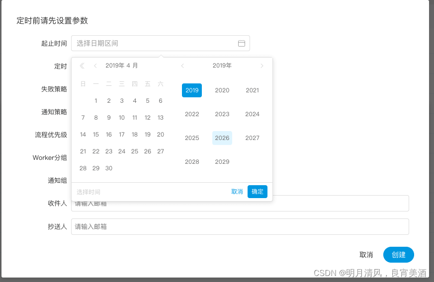
Task: Click the 创建 create button
Action: [399, 255]
